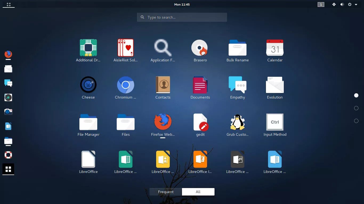364x204 pixels.
Task: Open the Documents app
Action: click(200, 85)
